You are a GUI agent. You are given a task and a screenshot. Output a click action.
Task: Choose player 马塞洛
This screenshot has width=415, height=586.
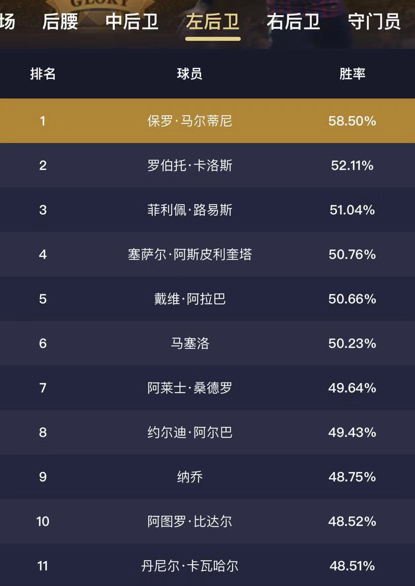click(189, 343)
